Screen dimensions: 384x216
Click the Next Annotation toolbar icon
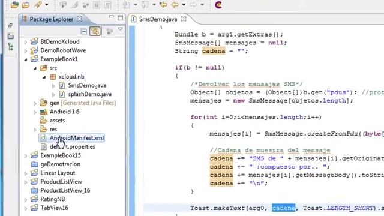[x=127, y=5]
